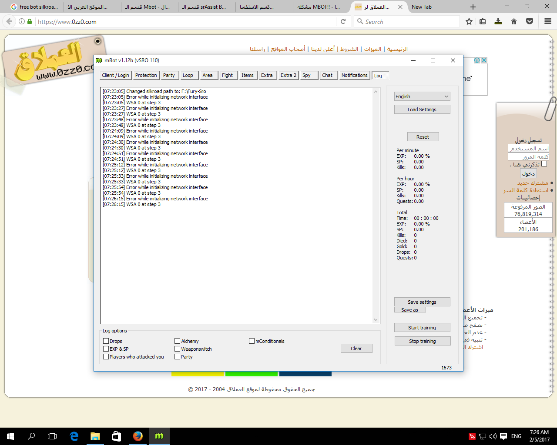Click the Save as button

coord(410,310)
